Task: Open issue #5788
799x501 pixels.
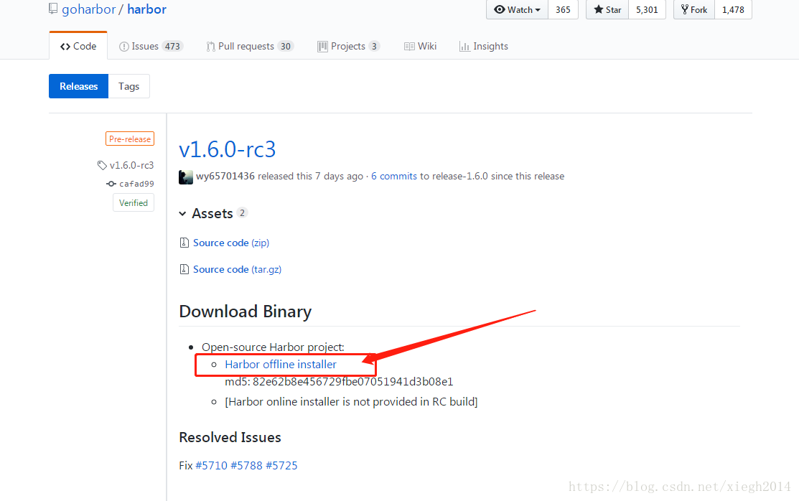Action: 247,465
